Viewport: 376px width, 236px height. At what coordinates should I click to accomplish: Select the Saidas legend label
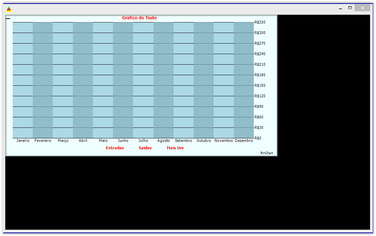coord(145,148)
